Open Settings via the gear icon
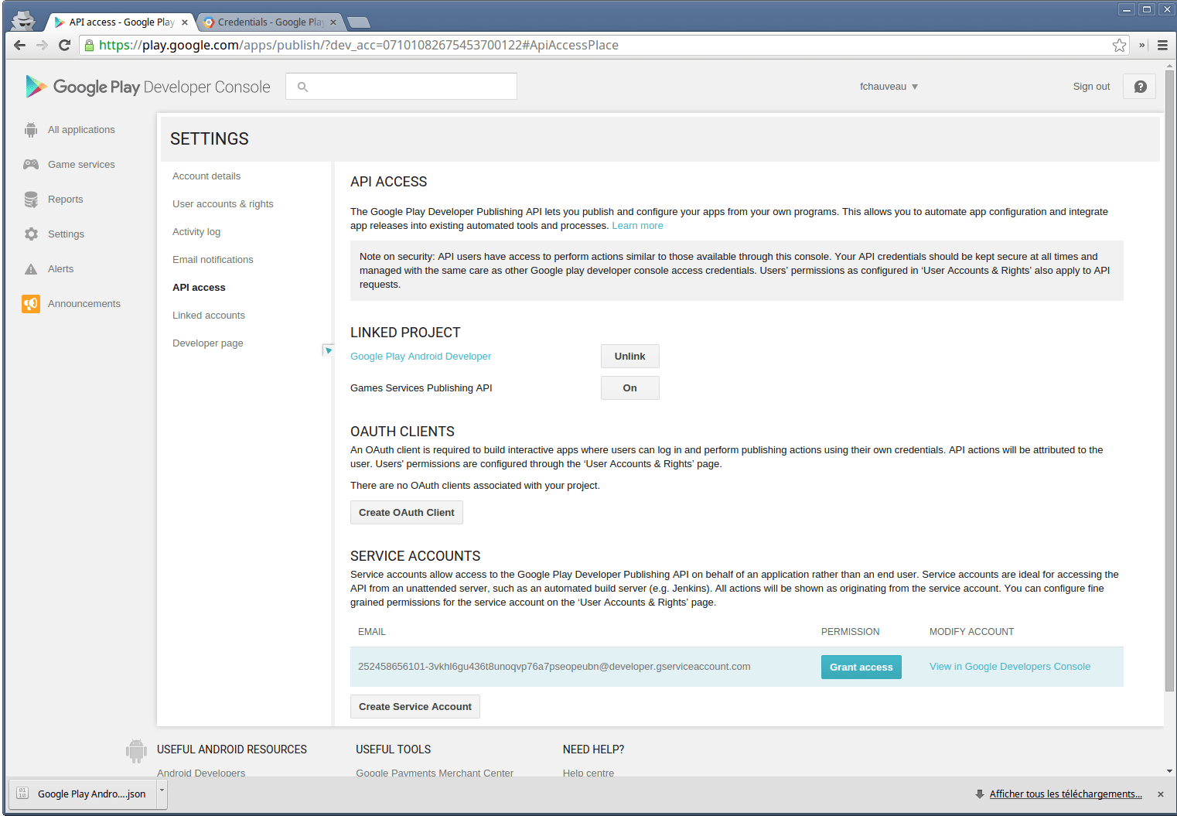 (31, 234)
